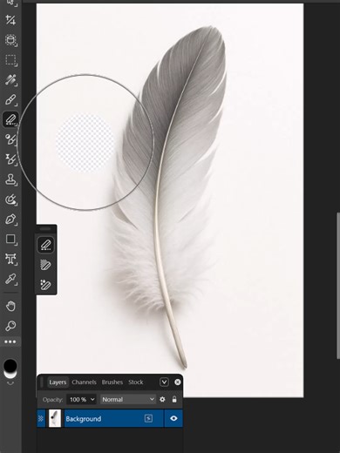Select the Zoom magnifier tool
340x453 pixels.
point(10,326)
